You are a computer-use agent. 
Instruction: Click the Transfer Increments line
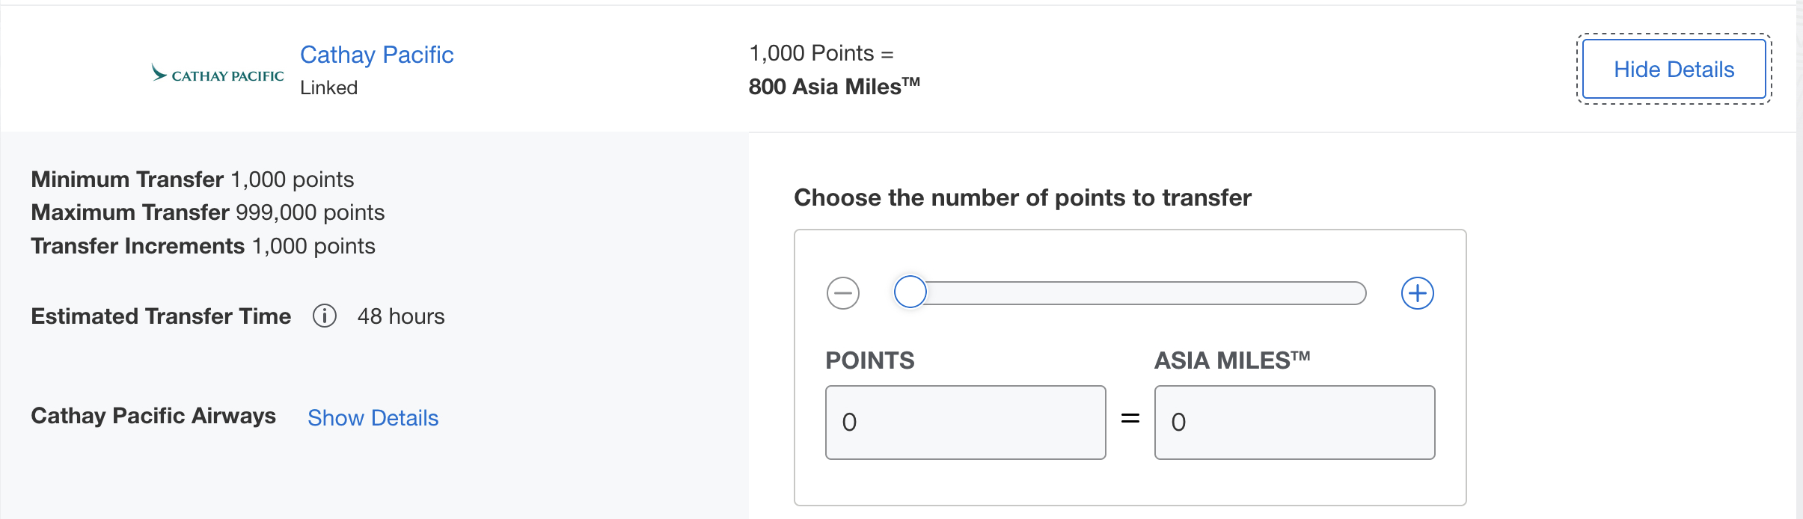click(203, 246)
